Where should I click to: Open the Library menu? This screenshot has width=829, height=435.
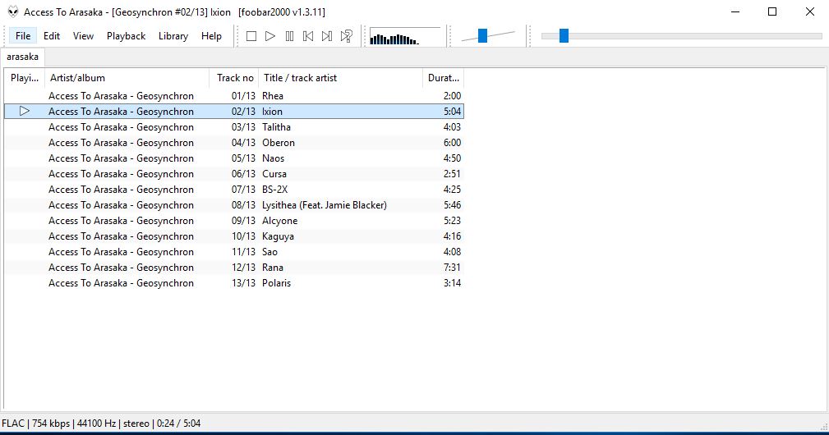click(x=173, y=36)
